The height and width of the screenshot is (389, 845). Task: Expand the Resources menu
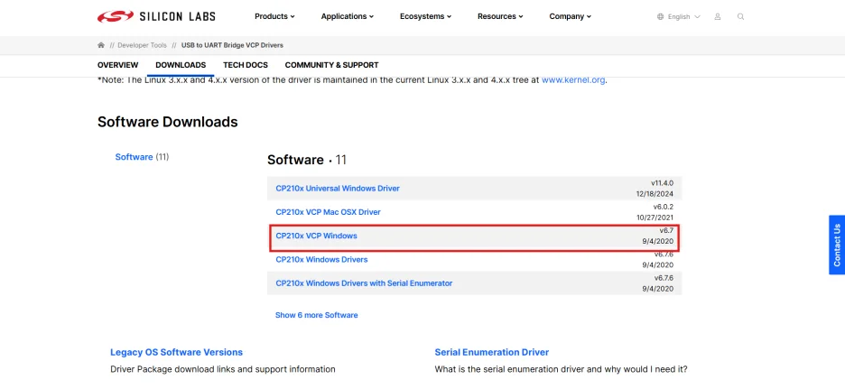click(500, 17)
